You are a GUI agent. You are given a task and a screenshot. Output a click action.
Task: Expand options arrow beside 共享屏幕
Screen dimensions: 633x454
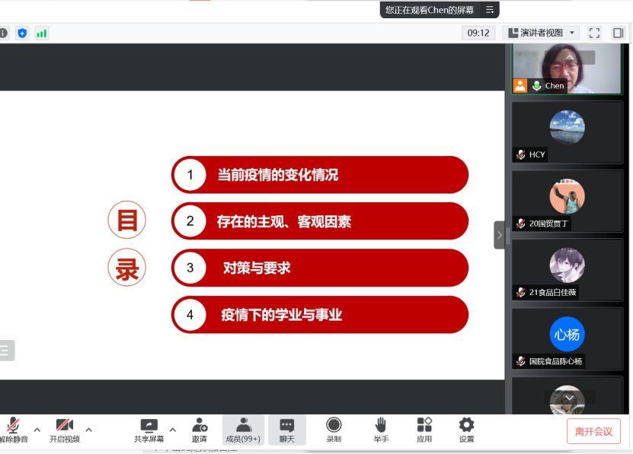[x=172, y=430]
